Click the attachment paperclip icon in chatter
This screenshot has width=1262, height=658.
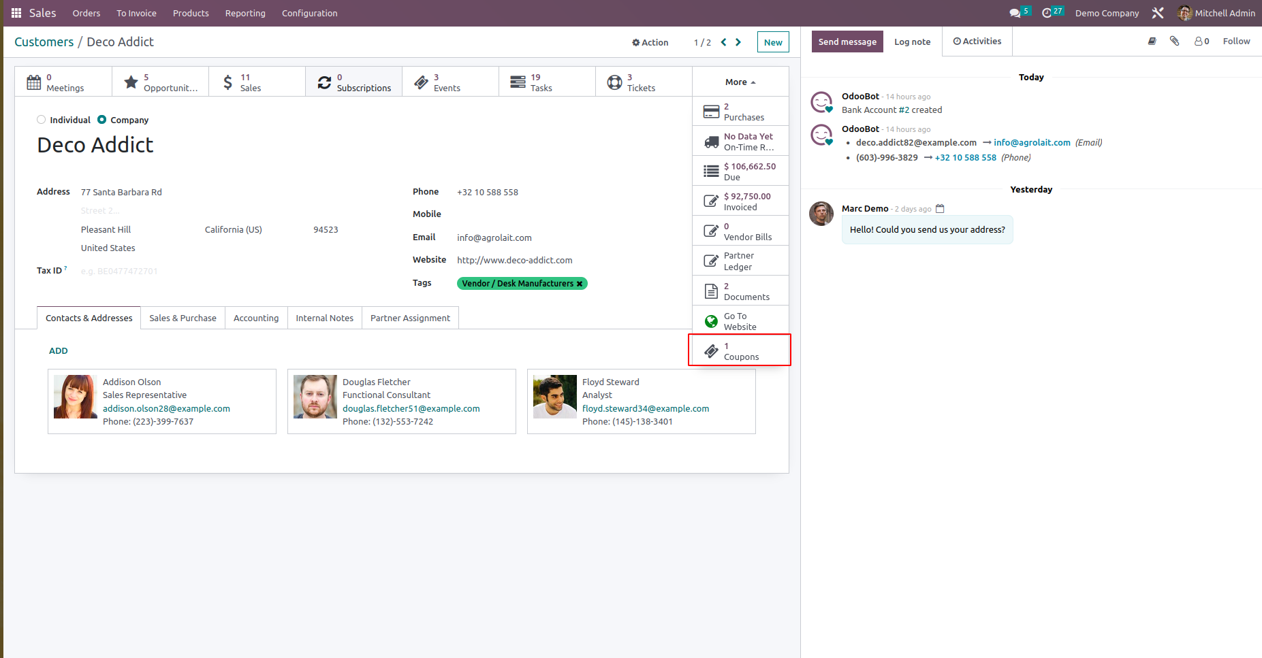point(1174,41)
